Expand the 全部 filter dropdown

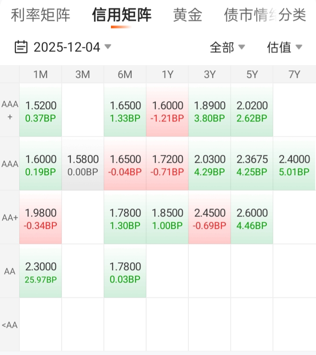227,47
